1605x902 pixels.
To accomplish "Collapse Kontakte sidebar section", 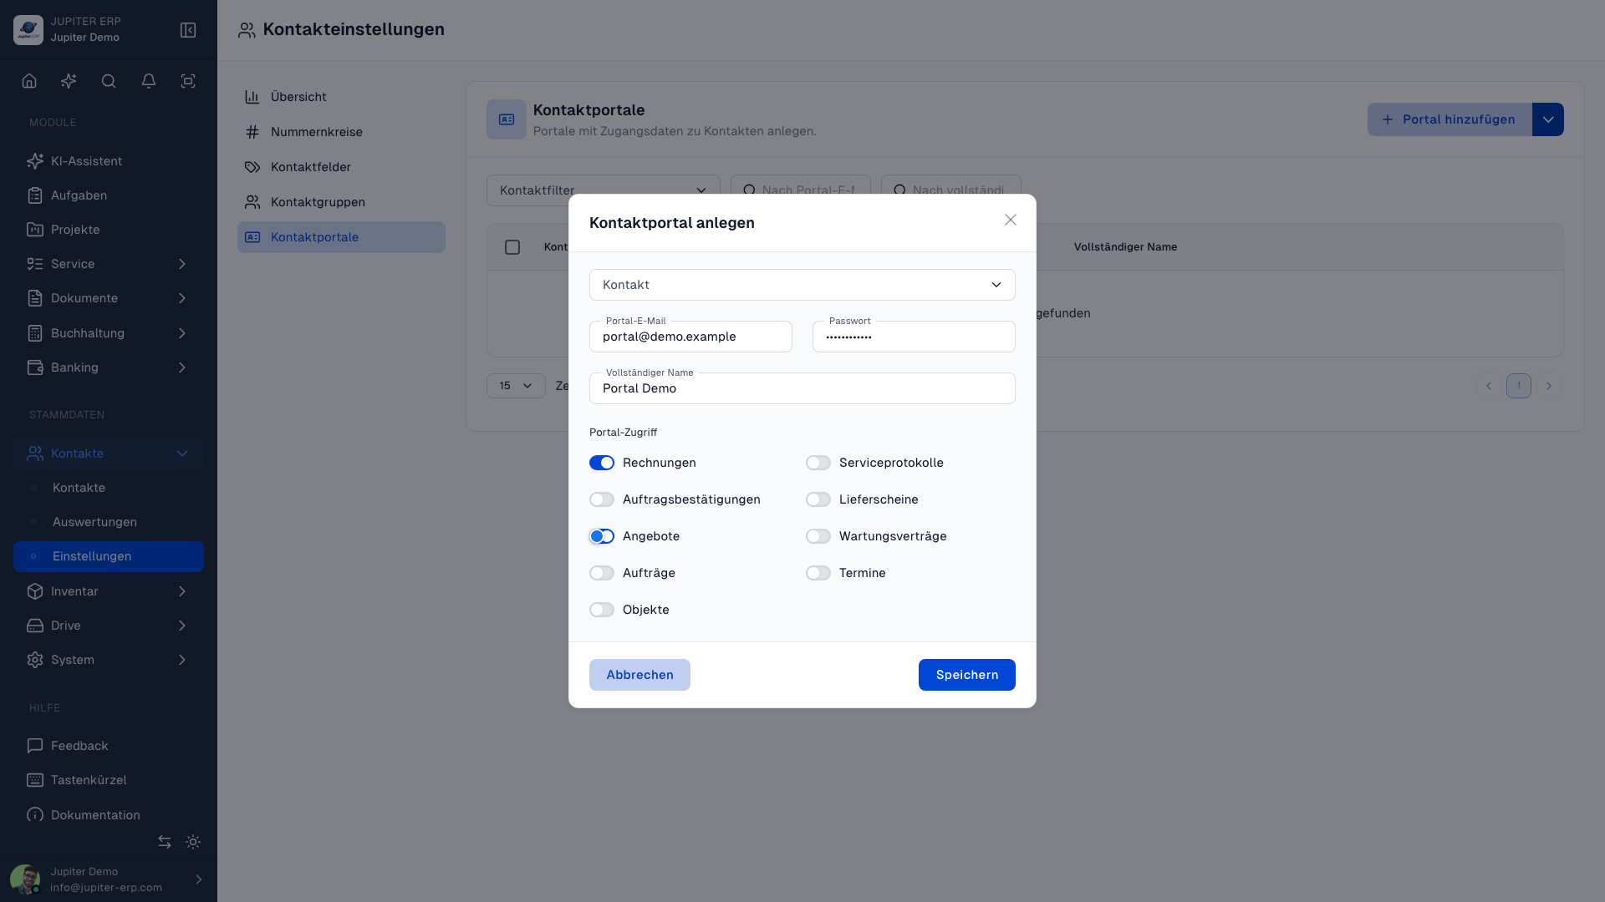I will (x=109, y=454).
